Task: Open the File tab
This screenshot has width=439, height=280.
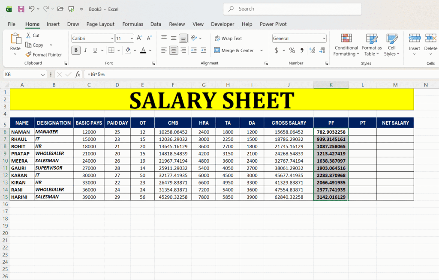Action: tap(12, 24)
